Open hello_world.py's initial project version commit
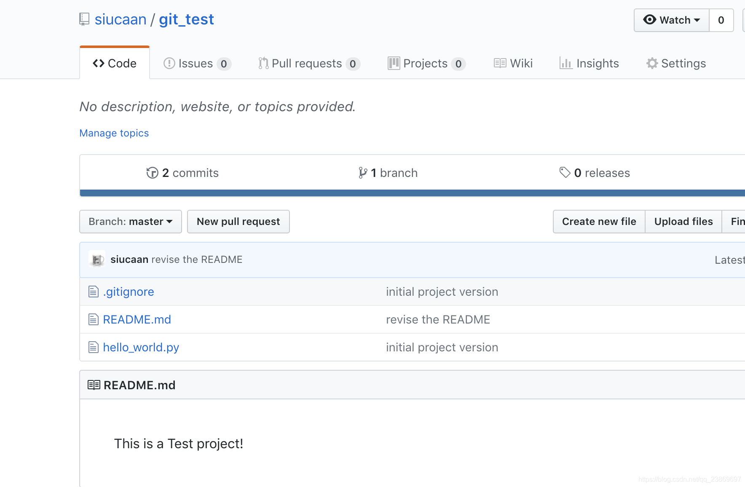This screenshot has width=745, height=487. click(x=442, y=347)
